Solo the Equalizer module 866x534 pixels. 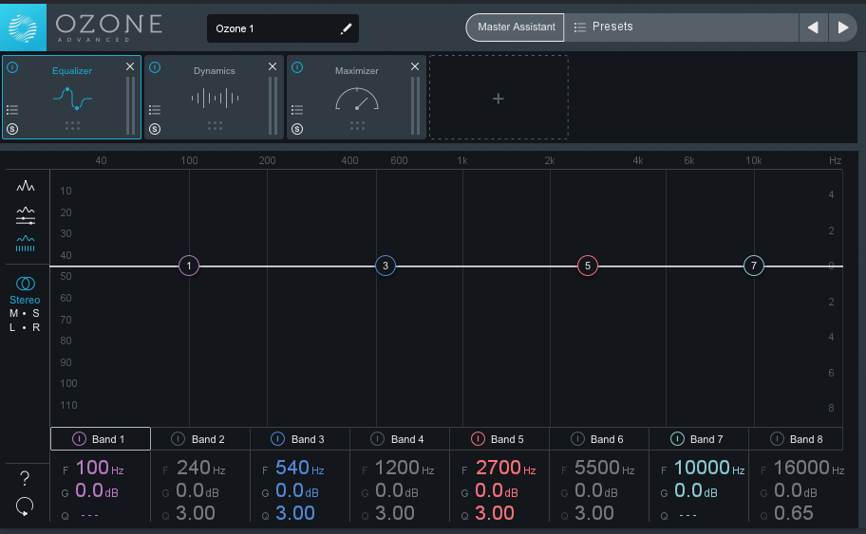(x=12, y=129)
